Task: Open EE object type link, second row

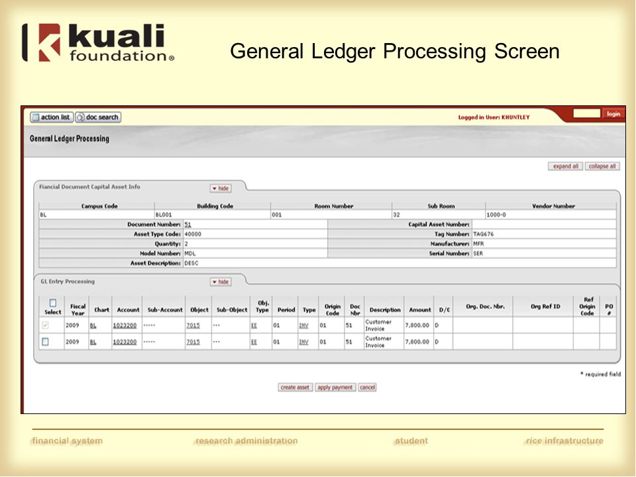Action: click(x=254, y=342)
